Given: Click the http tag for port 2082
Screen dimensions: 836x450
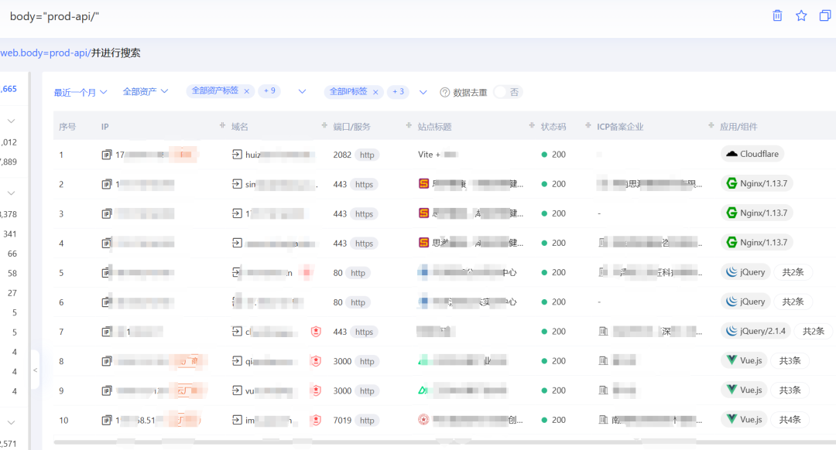Looking at the screenshot, I should pyautogui.click(x=367, y=155).
